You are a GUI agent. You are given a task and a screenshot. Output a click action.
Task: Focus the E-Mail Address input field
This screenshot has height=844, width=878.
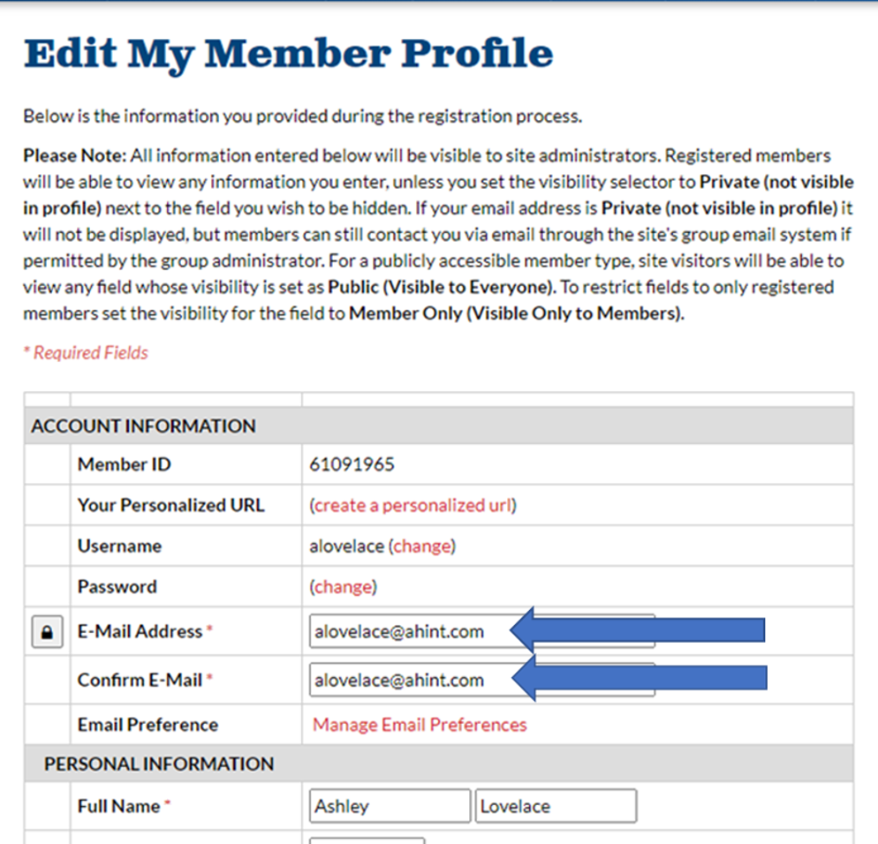pyautogui.click(x=406, y=632)
